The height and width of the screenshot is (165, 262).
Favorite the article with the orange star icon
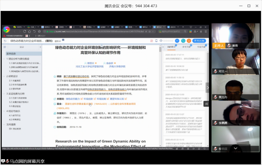(189, 41)
